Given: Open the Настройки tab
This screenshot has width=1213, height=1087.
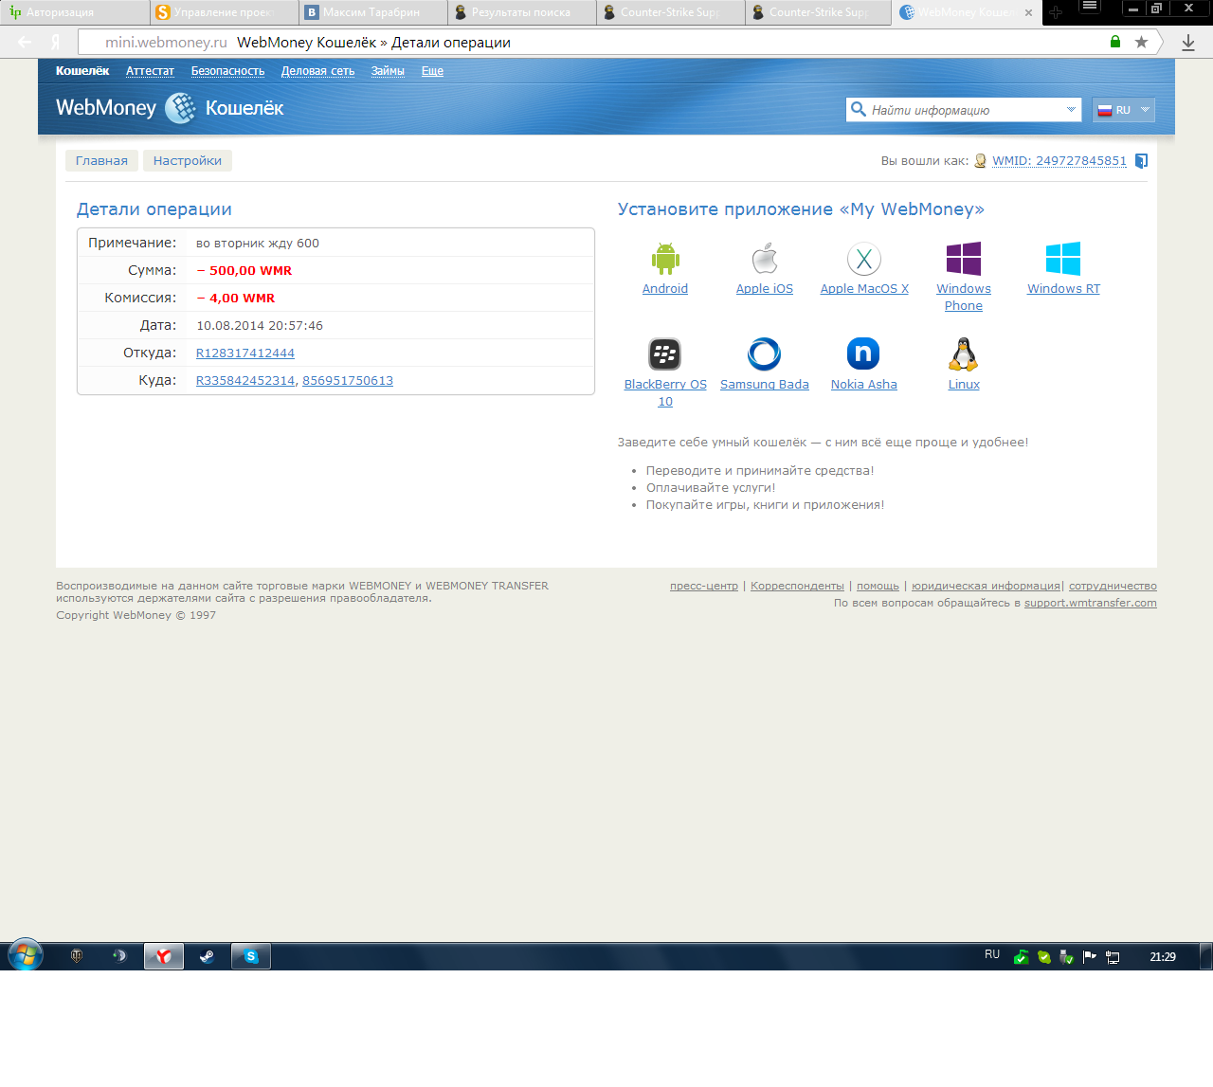Looking at the screenshot, I should pyautogui.click(x=188, y=161).
